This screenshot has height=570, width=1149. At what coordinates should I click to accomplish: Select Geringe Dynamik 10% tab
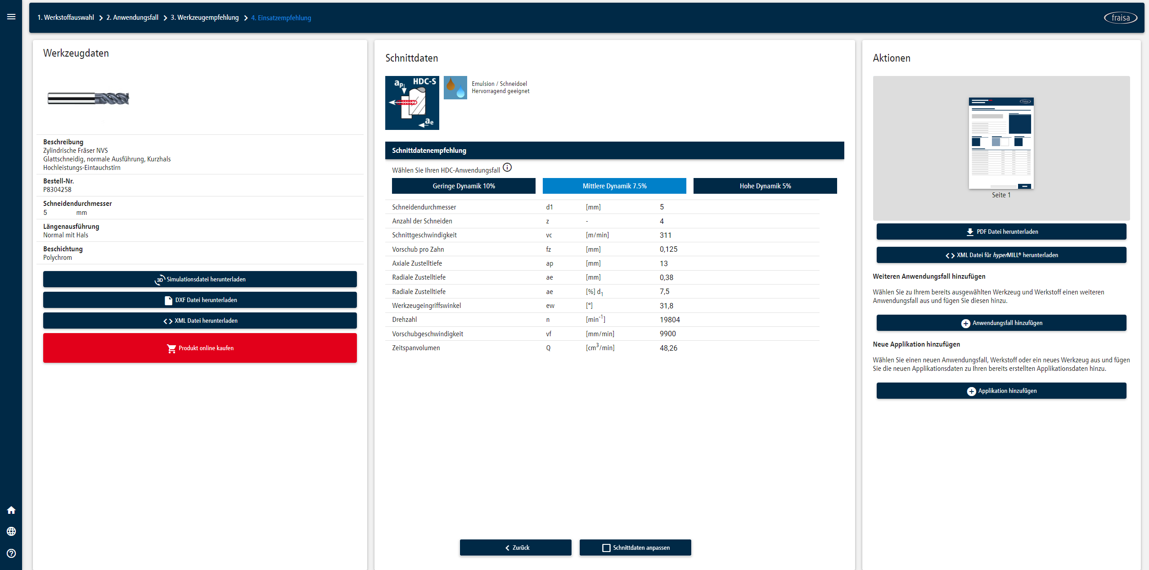click(x=464, y=186)
